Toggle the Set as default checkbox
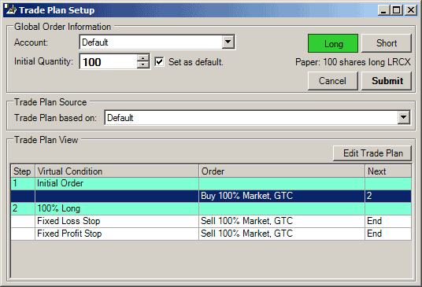The image size is (422, 287). pos(159,62)
